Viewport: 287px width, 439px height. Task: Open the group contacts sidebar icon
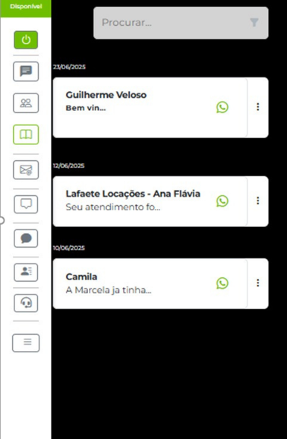click(x=26, y=103)
